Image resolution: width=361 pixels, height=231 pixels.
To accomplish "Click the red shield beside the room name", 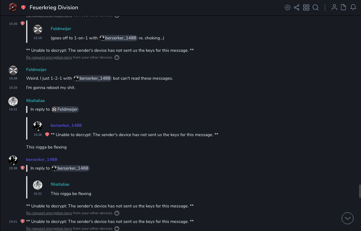I will point(23,7).
